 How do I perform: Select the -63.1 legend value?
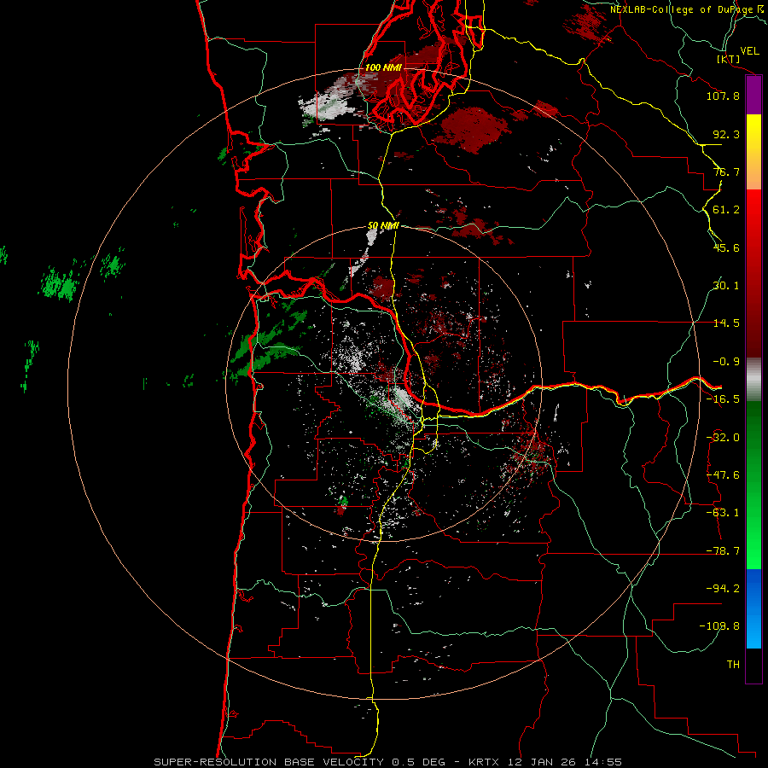tap(723, 513)
